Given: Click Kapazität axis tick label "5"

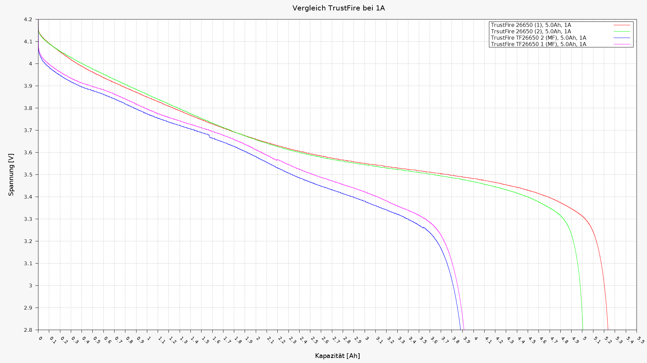Looking at the screenshot, I should point(585,338).
